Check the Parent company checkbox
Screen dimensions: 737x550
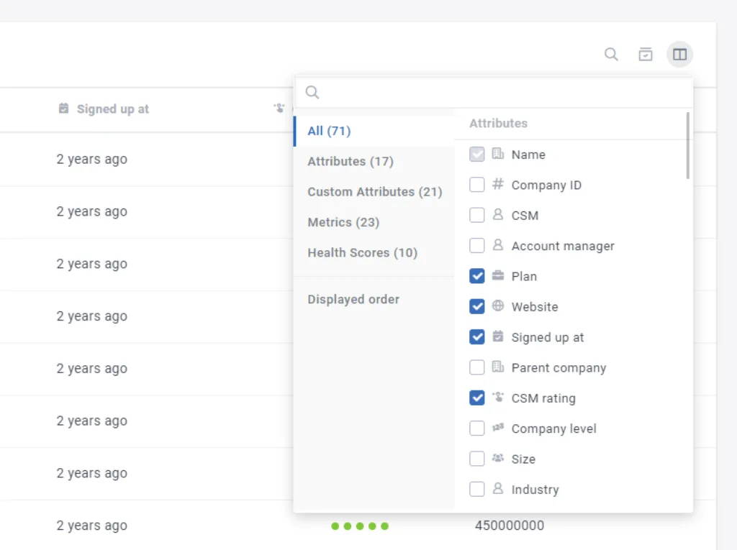tap(476, 367)
